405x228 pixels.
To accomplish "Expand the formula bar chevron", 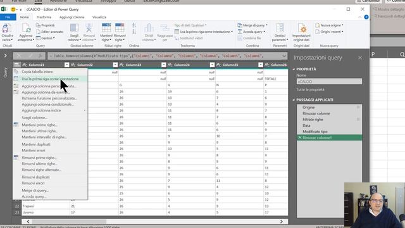I will pyautogui.click(x=284, y=56).
